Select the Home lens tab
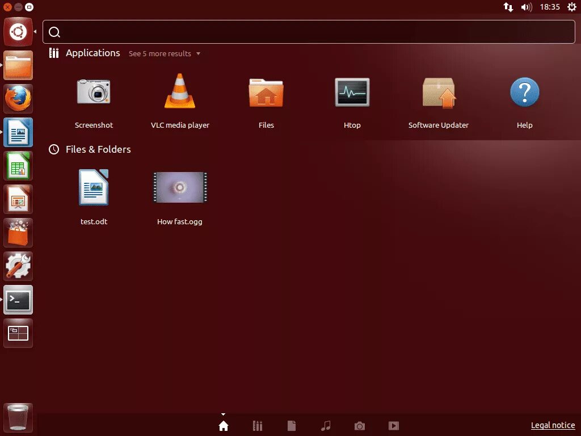 [x=224, y=426]
